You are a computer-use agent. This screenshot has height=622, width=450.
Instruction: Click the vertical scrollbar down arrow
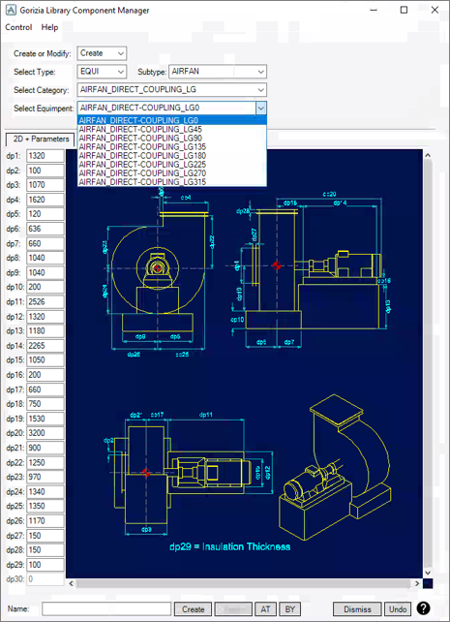(x=428, y=573)
